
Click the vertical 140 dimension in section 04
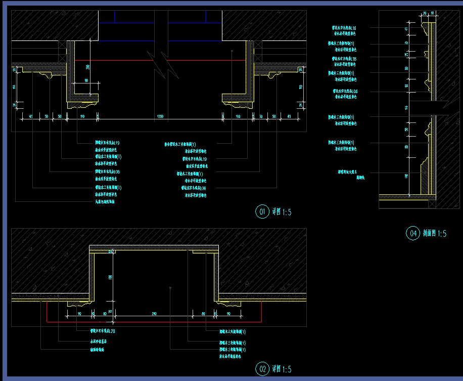click(x=406, y=176)
